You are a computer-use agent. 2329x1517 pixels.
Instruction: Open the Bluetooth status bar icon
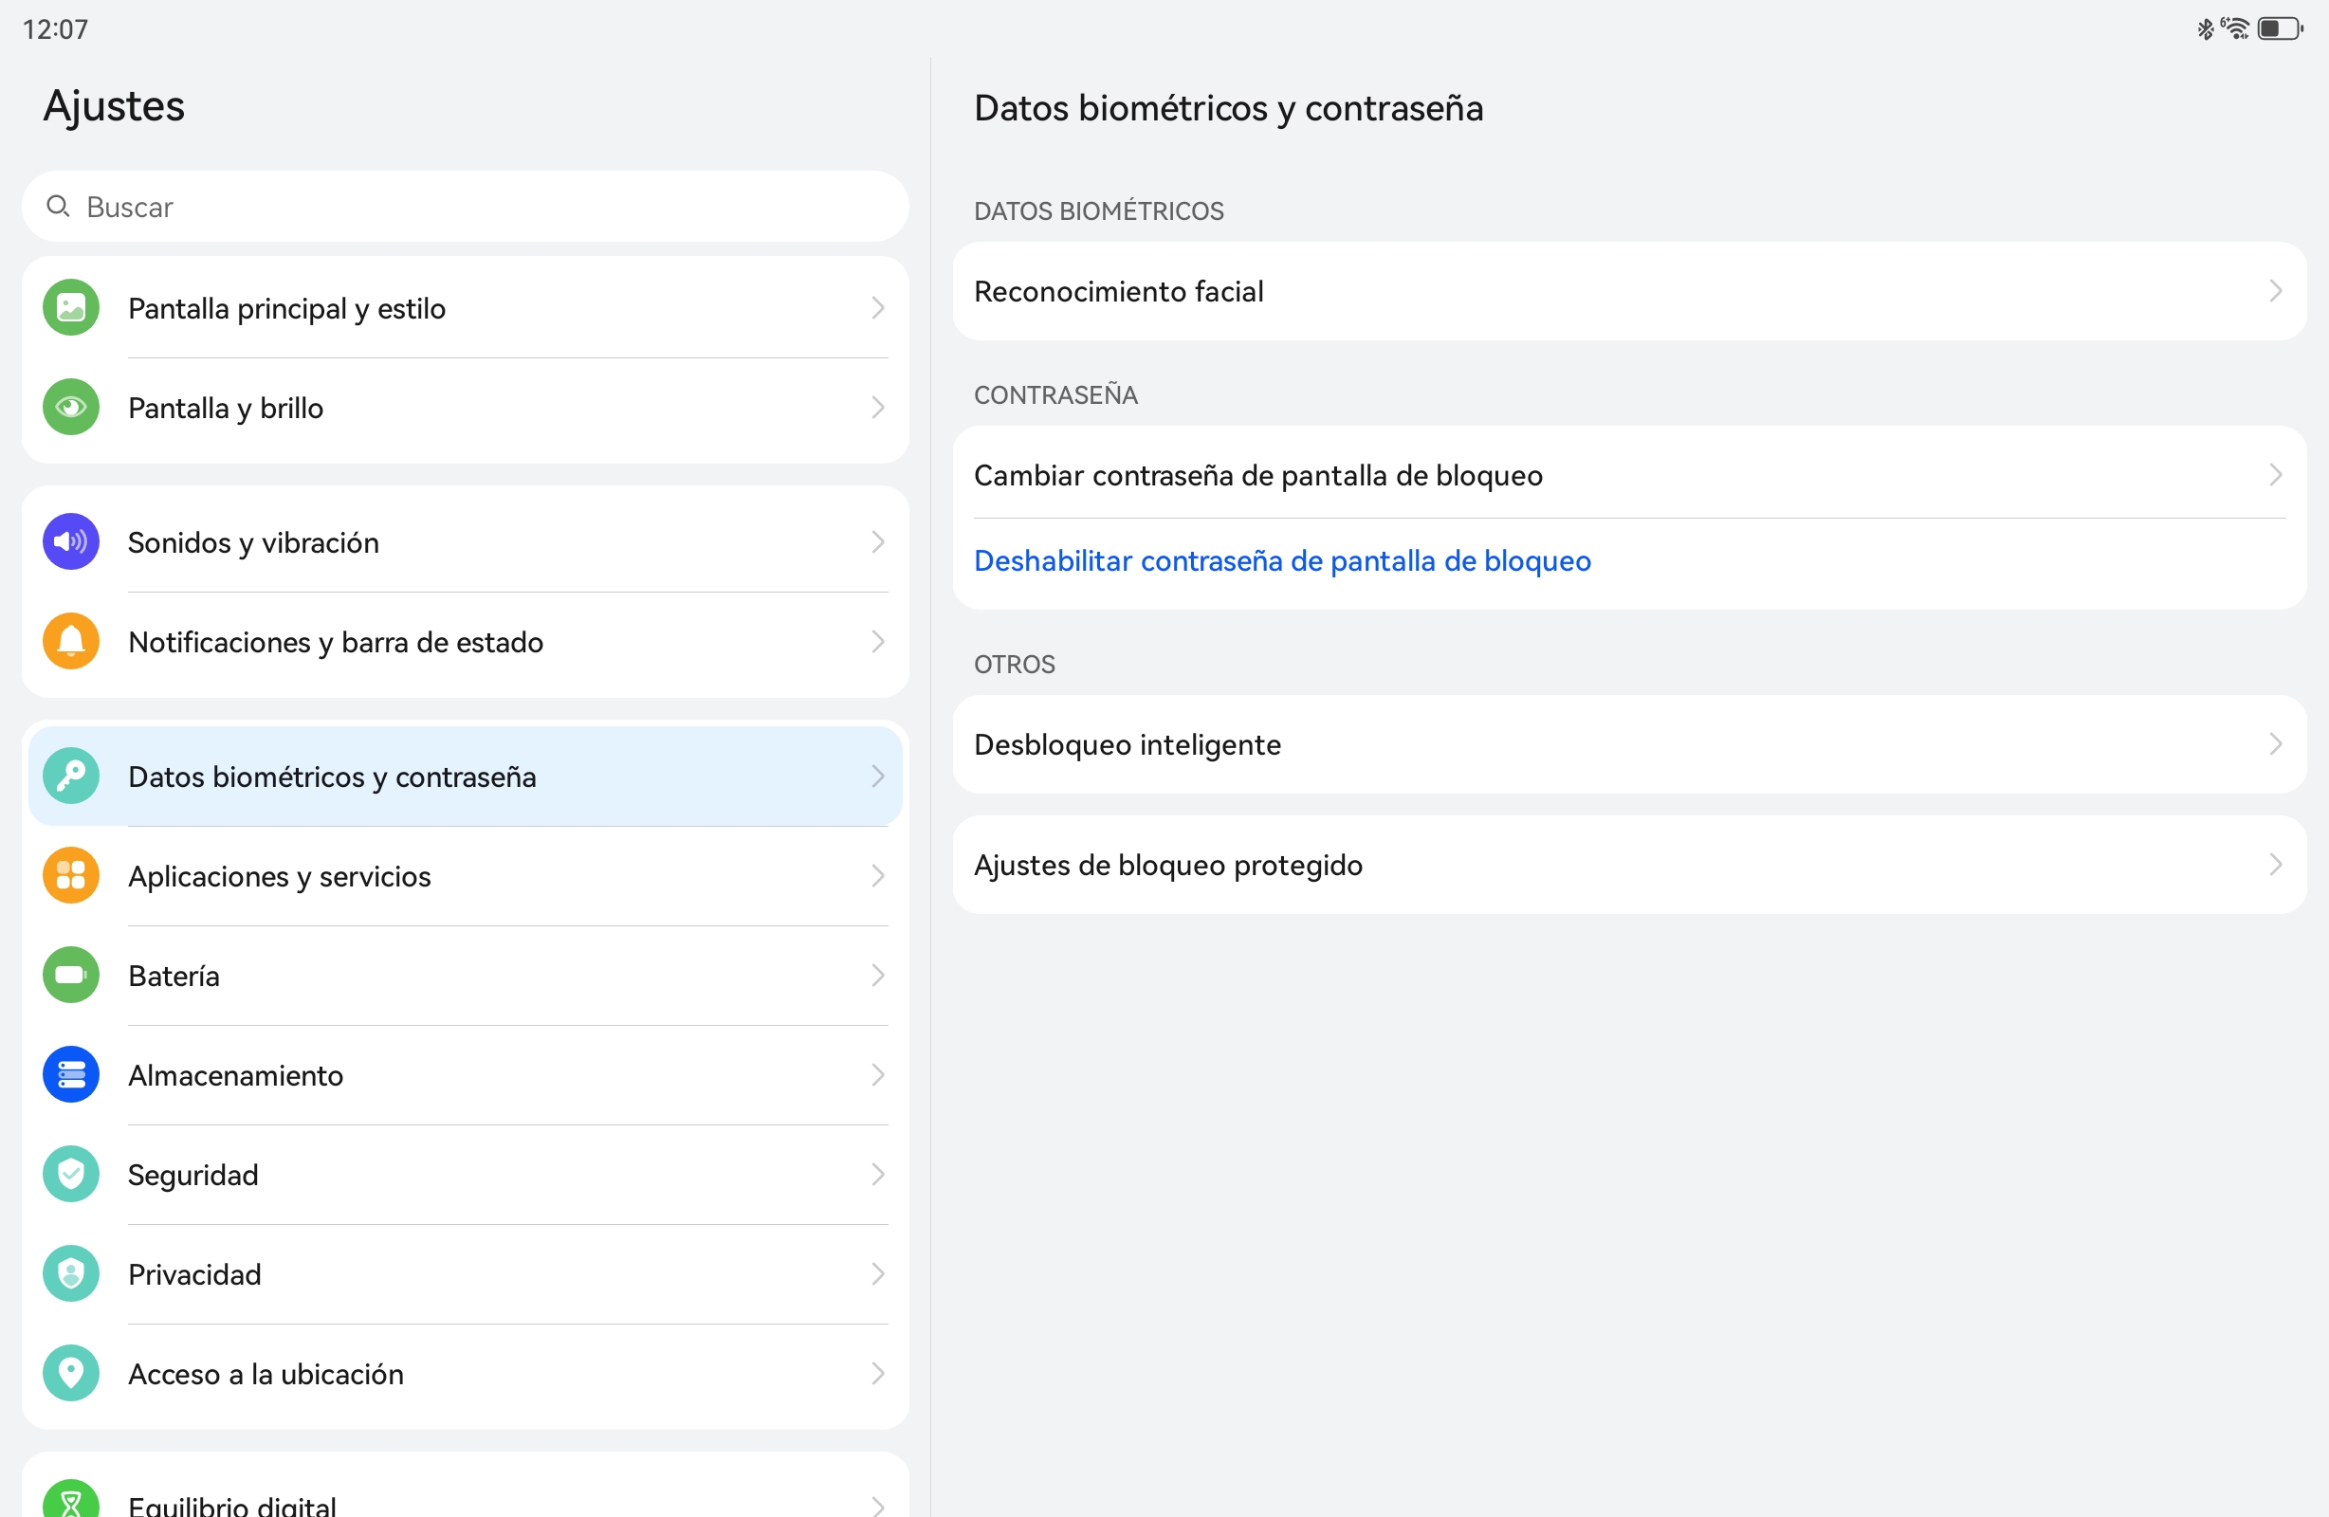pyautogui.click(x=2206, y=29)
